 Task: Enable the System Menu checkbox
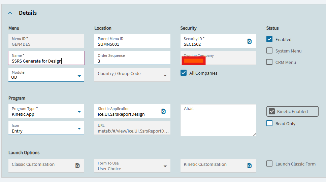coord(269,51)
